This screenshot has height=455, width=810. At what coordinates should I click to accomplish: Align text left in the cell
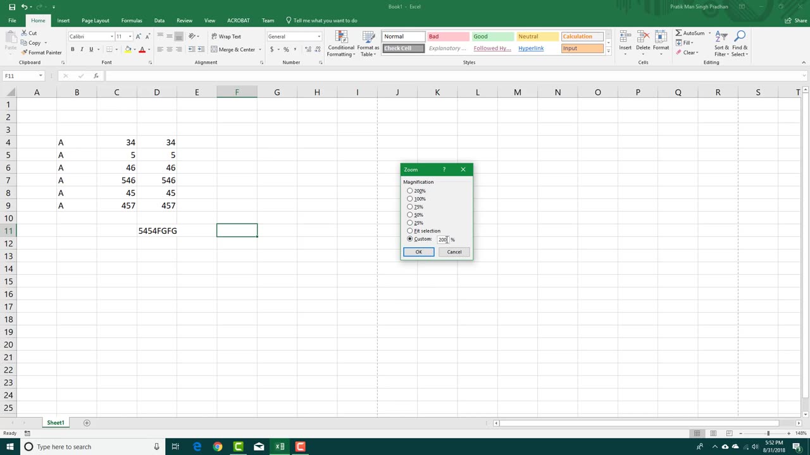[x=160, y=49]
